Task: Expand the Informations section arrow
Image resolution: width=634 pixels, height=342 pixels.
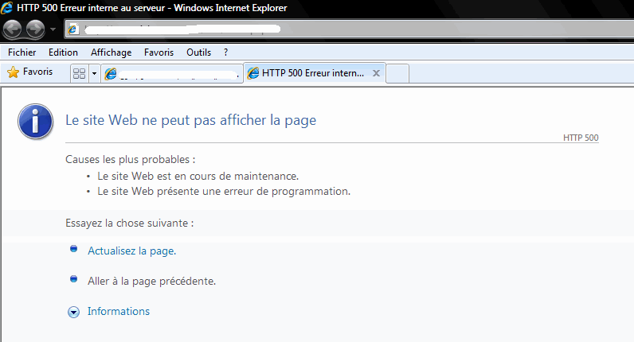Action: point(74,312)
